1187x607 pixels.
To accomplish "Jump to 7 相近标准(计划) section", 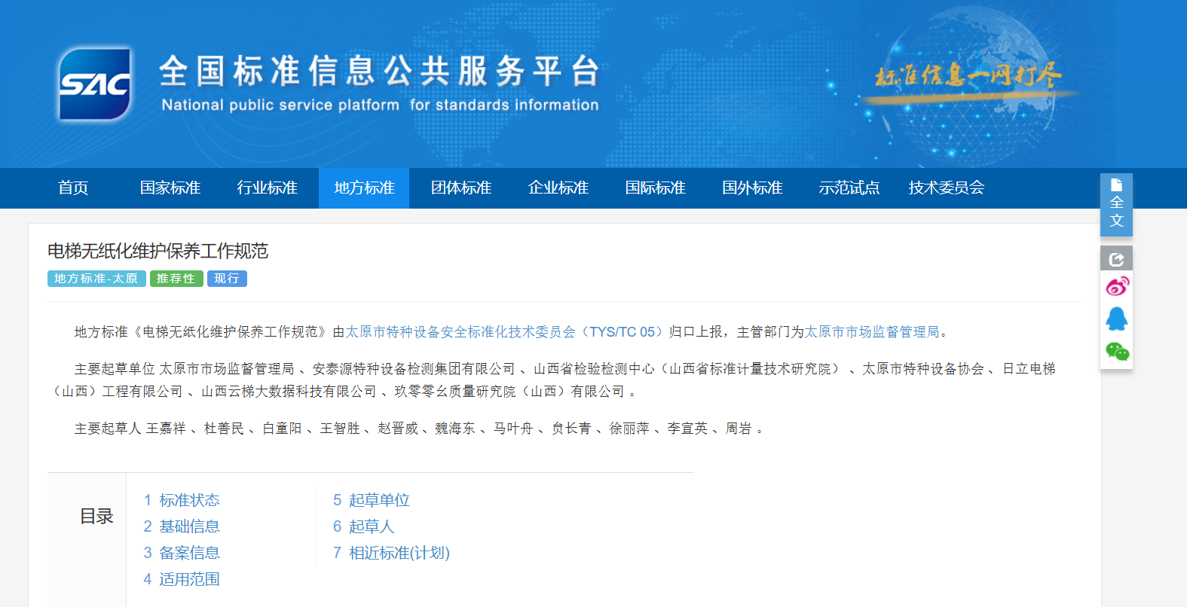I will [391, 553].
